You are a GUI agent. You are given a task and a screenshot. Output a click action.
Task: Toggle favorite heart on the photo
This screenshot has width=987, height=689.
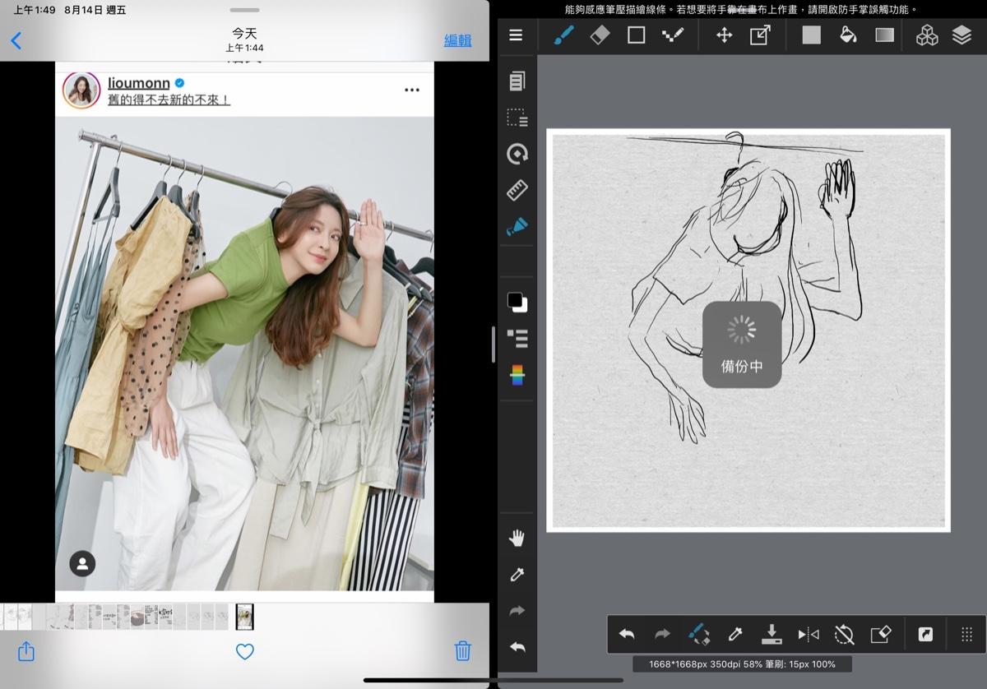[244, 651]
